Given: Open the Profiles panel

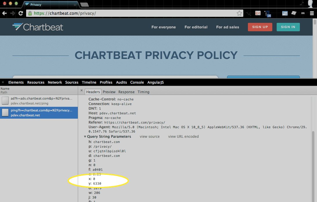Looking at the screenshot, I should click(x=106, y=82).
